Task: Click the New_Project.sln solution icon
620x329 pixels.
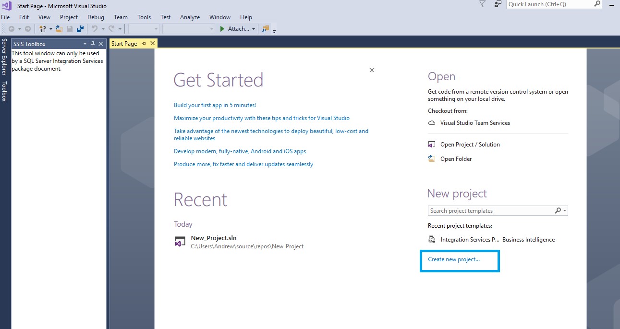Action: tap(180, 242)
